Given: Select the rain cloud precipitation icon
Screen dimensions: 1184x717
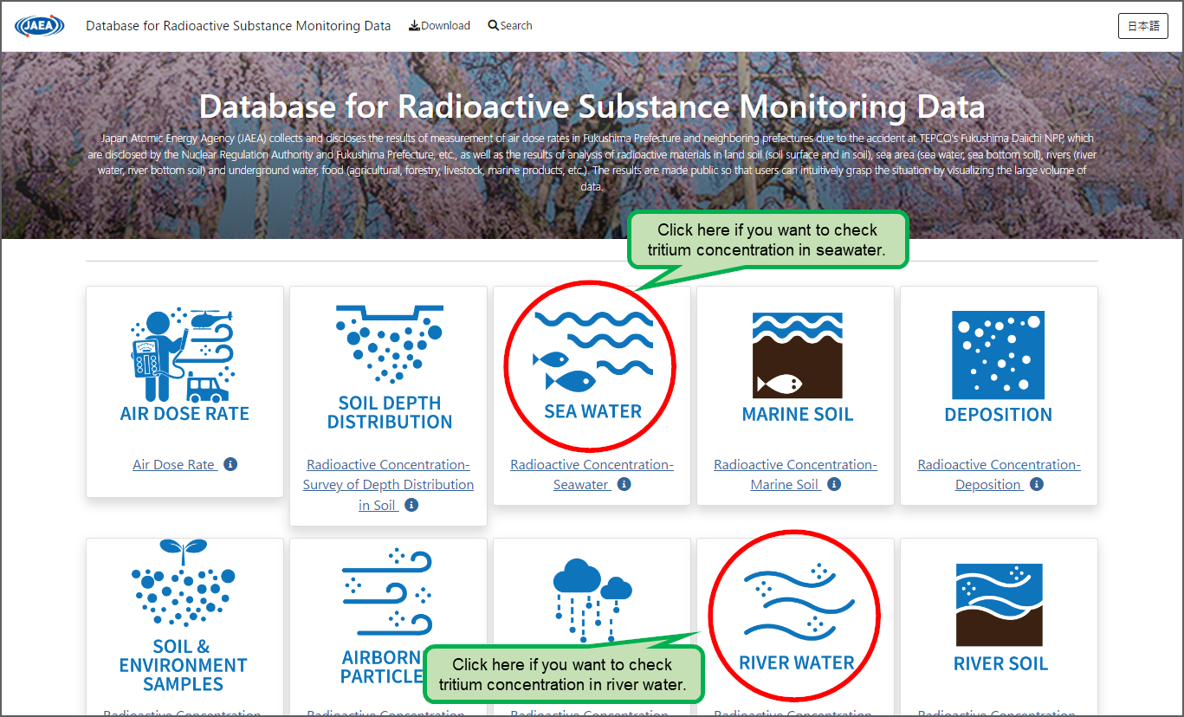Looking at the screenshot, I should 592,597.
